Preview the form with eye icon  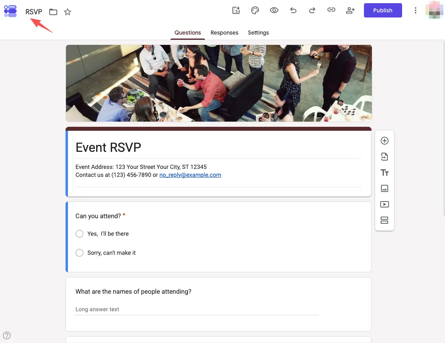coord(274,10)
